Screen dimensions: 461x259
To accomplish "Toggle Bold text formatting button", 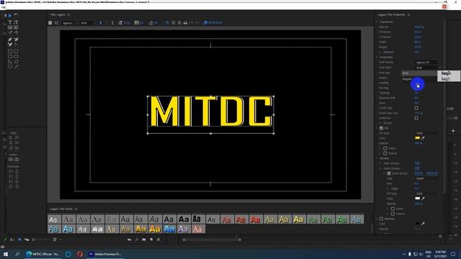I will tap(101, 22).
